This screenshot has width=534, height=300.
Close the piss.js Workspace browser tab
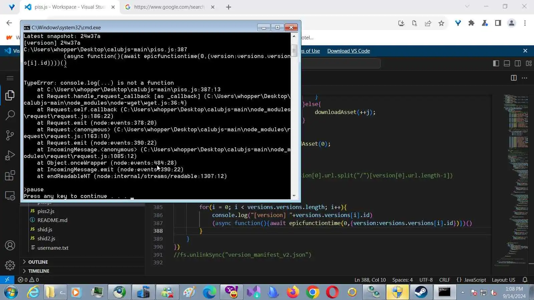coord(113,7)
